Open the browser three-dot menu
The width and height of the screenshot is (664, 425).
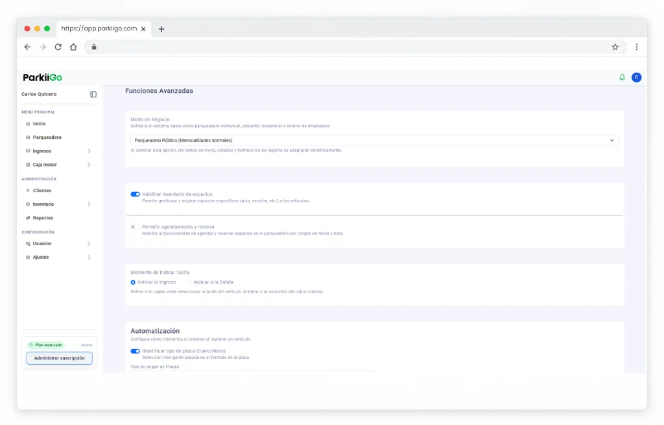(637, 47)
